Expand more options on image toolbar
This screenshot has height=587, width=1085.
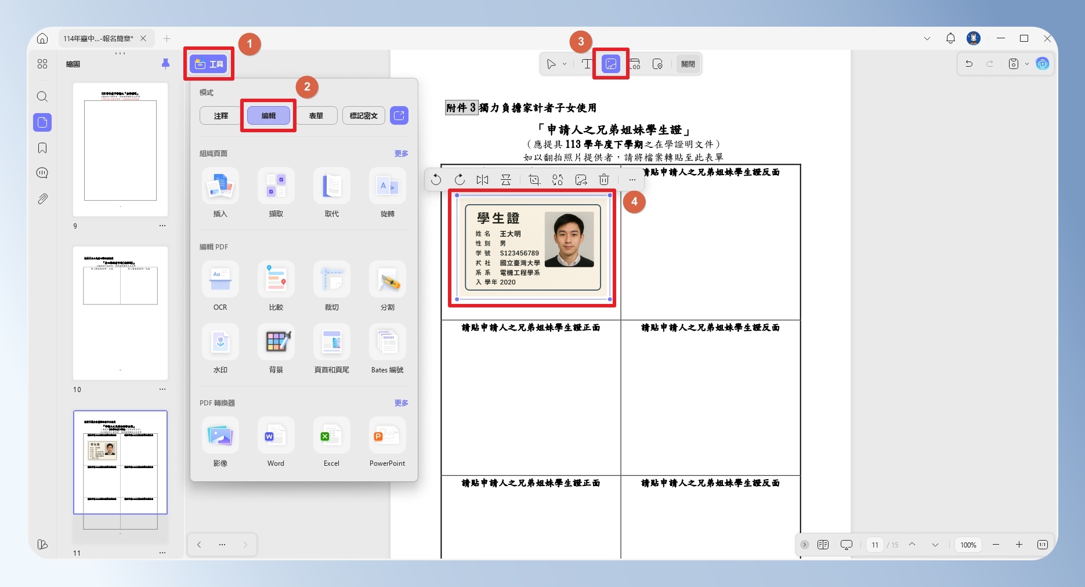point(632,180)
